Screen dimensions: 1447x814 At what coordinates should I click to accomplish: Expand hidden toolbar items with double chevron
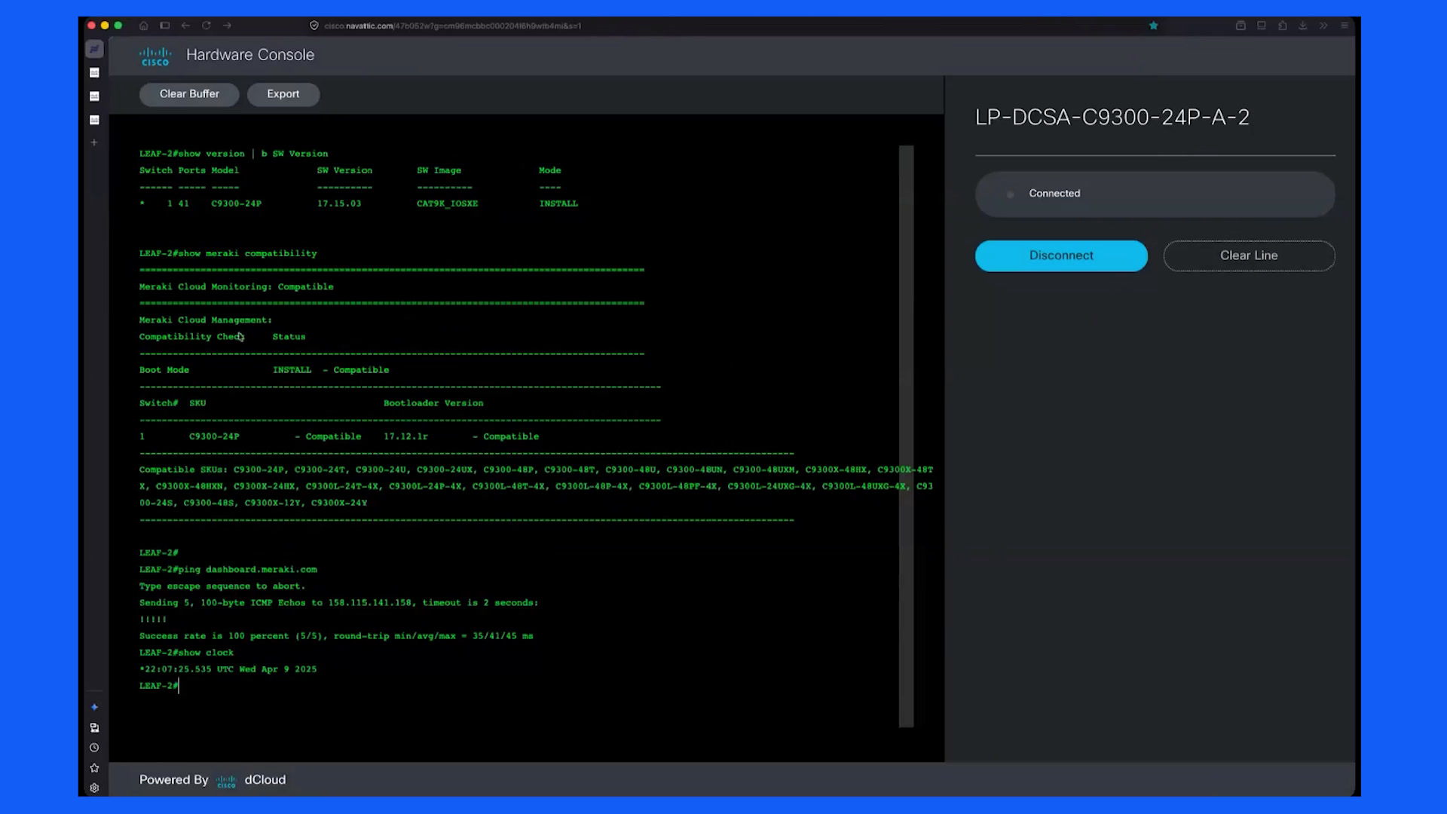point(1323,26)
